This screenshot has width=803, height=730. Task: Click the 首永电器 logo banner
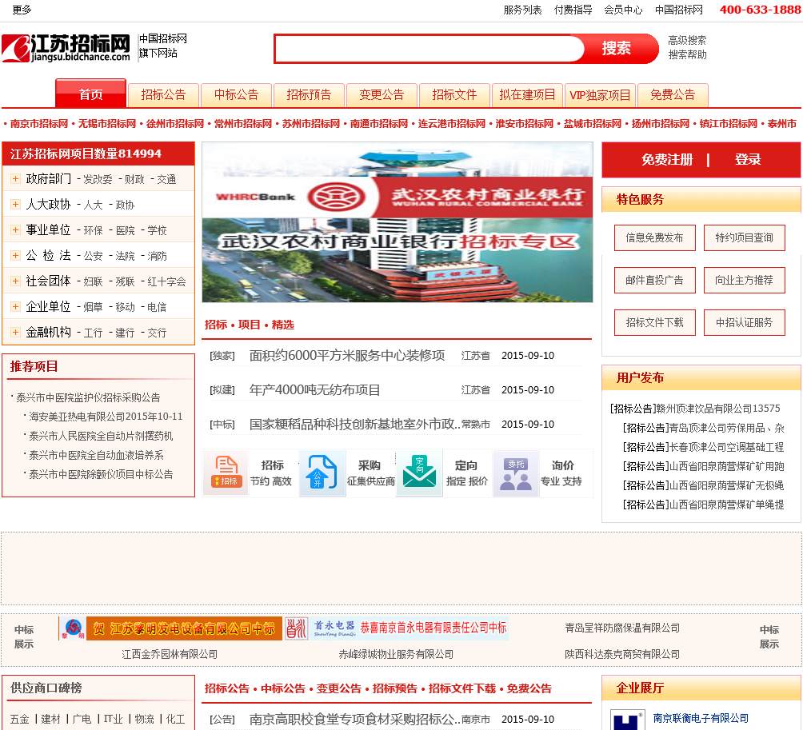click(x=397, y=628)
